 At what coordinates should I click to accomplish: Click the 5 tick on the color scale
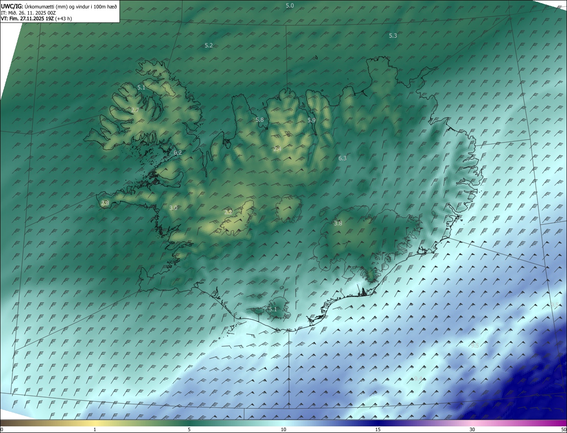189,429
